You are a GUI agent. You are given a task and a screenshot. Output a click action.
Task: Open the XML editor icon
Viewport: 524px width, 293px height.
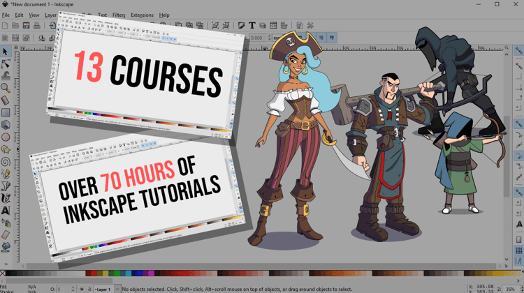pyautogui.click(x=273, y=25)
